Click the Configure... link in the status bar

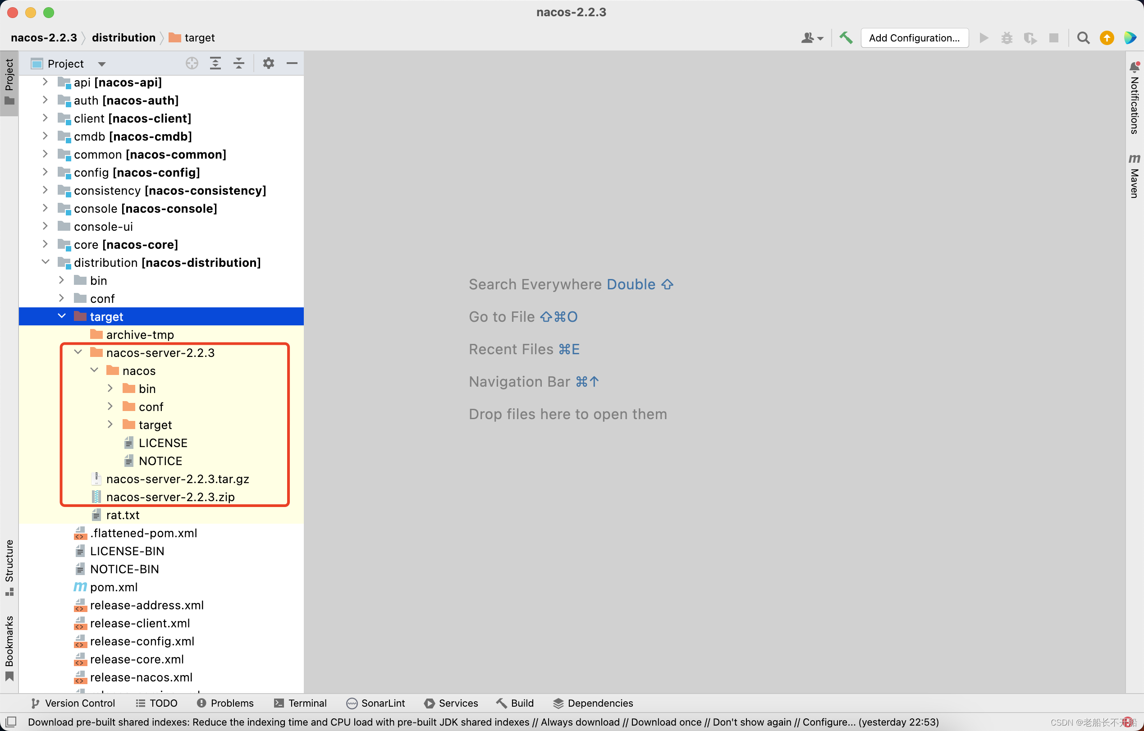tap(830, 722)
